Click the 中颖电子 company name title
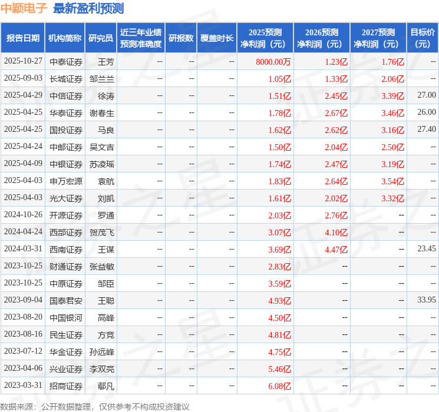The image size is (439, 412). pyautogui.click(x=24, y=8)
